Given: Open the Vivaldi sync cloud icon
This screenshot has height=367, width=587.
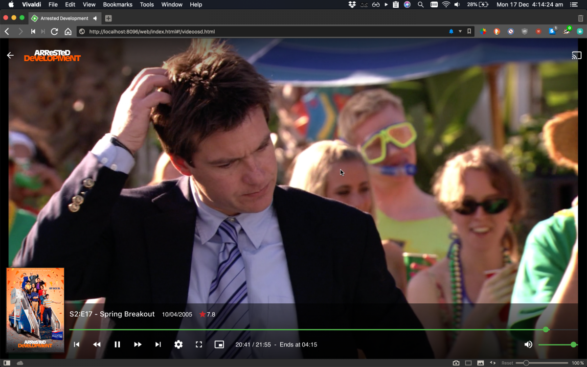Looking at the screenshot, I should tap(20, 363).
